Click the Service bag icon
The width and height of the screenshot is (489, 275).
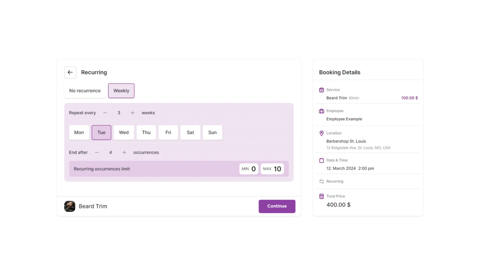tap(321, 90)
